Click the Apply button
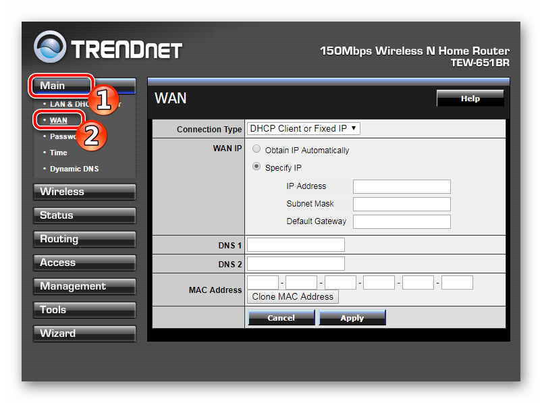 click(352, 318)
